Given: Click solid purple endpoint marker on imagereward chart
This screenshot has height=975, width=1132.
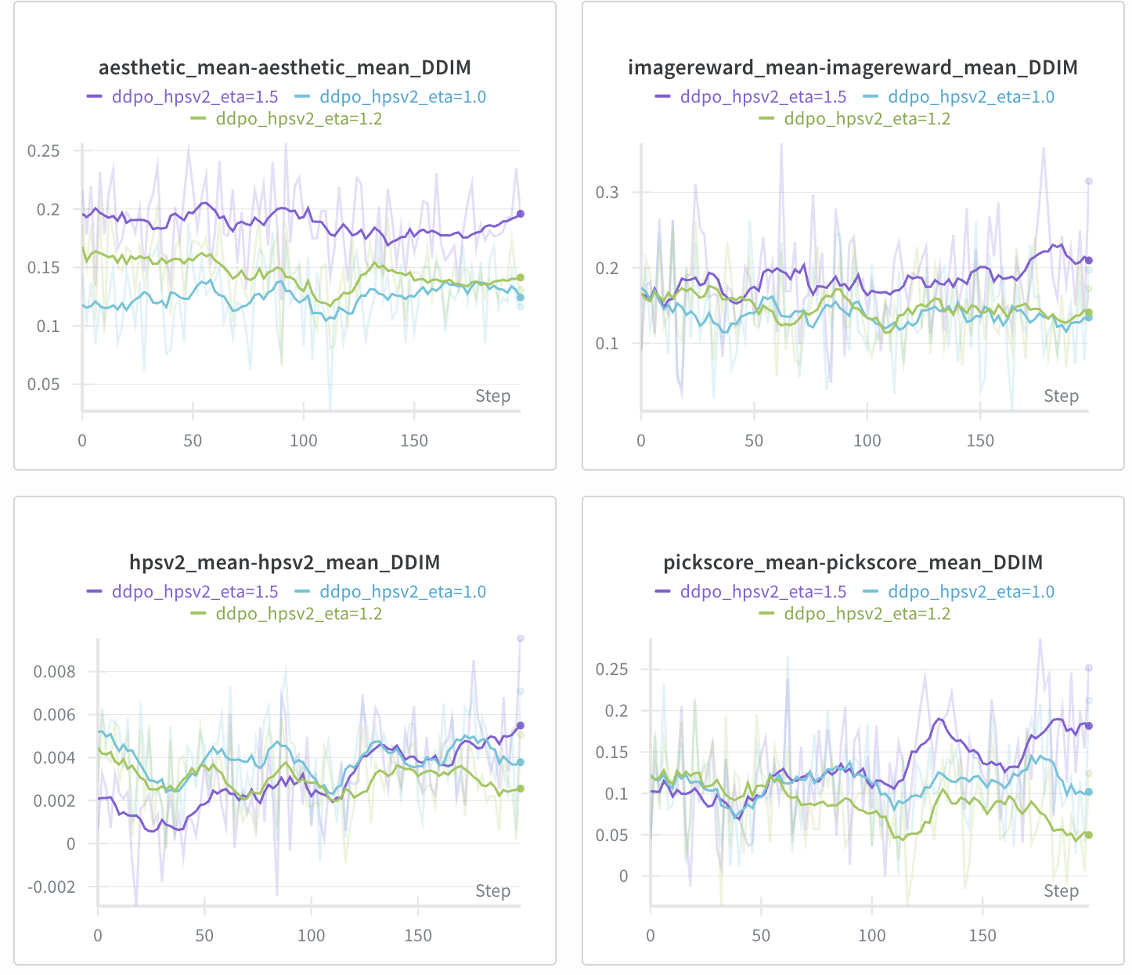Looking at the screenshot, I should point(1088,260).
